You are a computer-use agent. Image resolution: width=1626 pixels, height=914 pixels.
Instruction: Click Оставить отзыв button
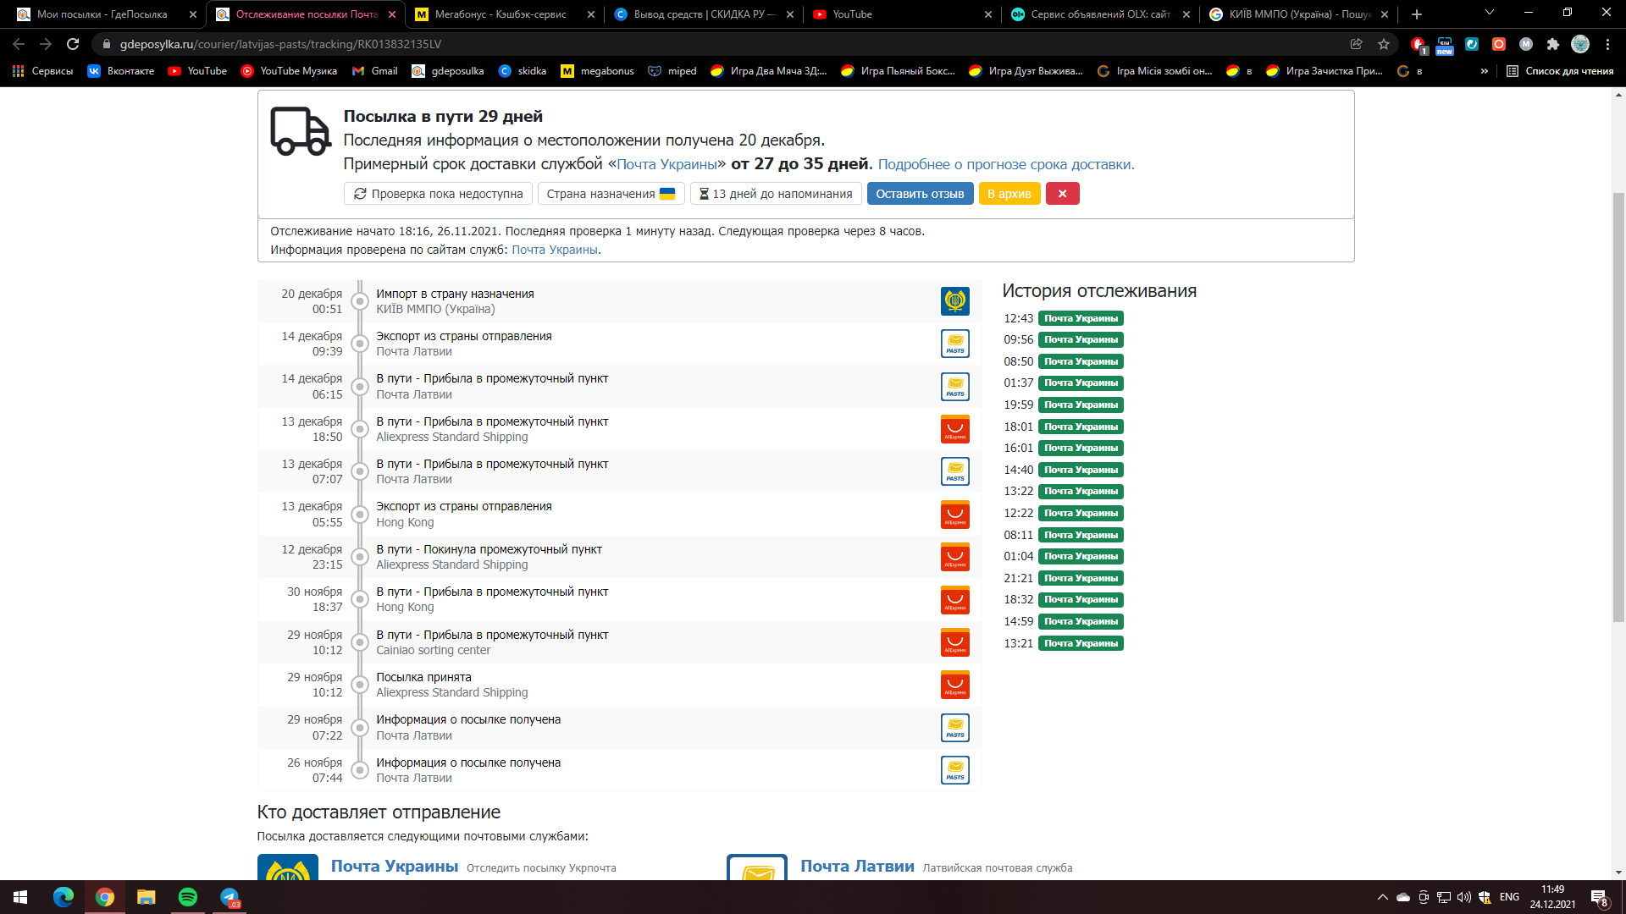point(920,194)
